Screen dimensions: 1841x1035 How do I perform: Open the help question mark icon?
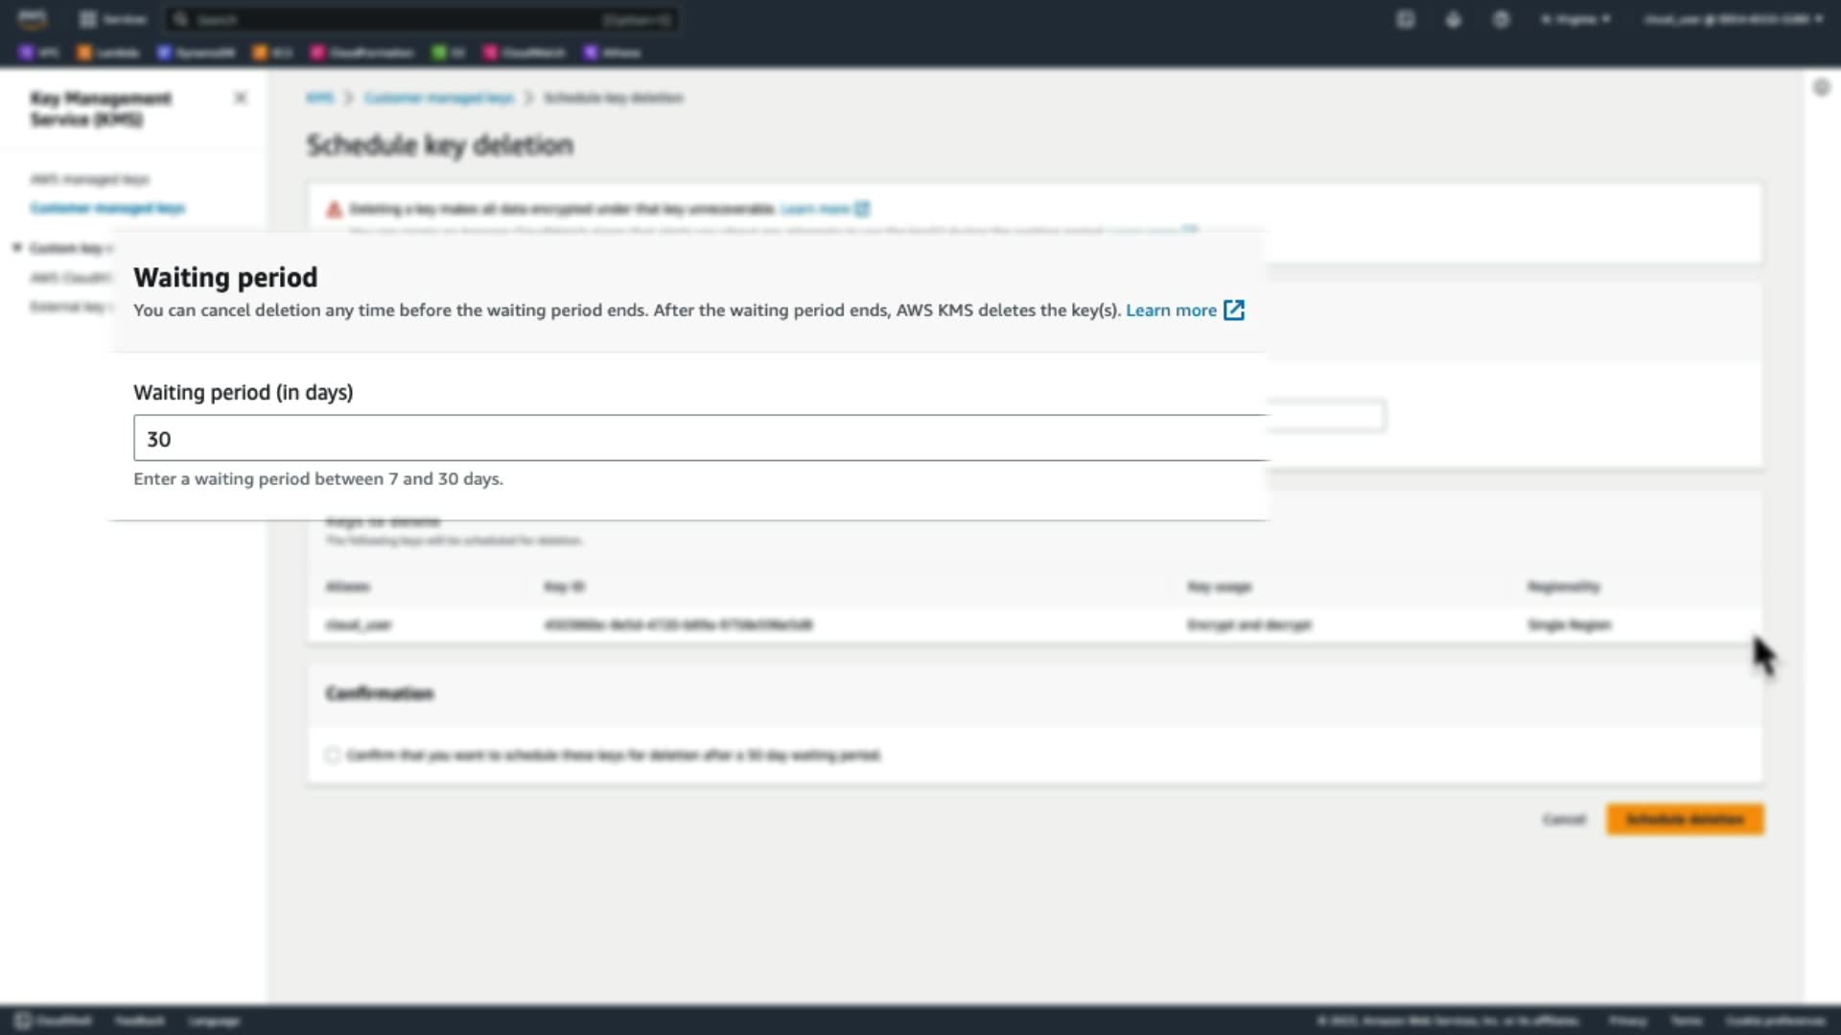[x=1502, y=19]
